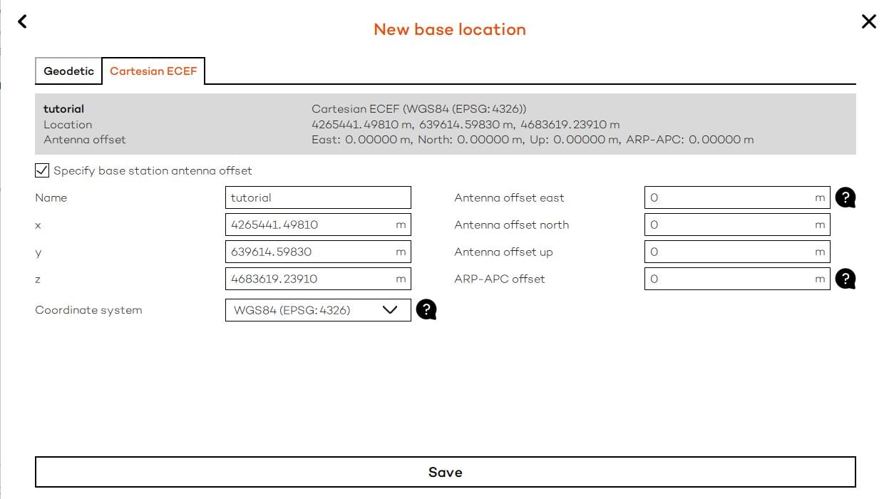This screenshot has height=499, width=889.
Task: Open help for ARP-APC offset
Action: point(845,279)
